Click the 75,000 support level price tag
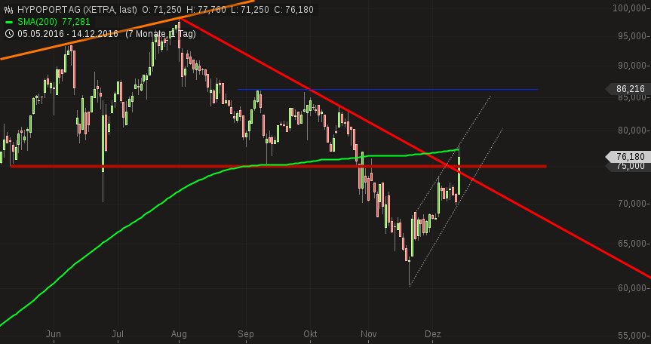651x344 pixels. (629, 166)
